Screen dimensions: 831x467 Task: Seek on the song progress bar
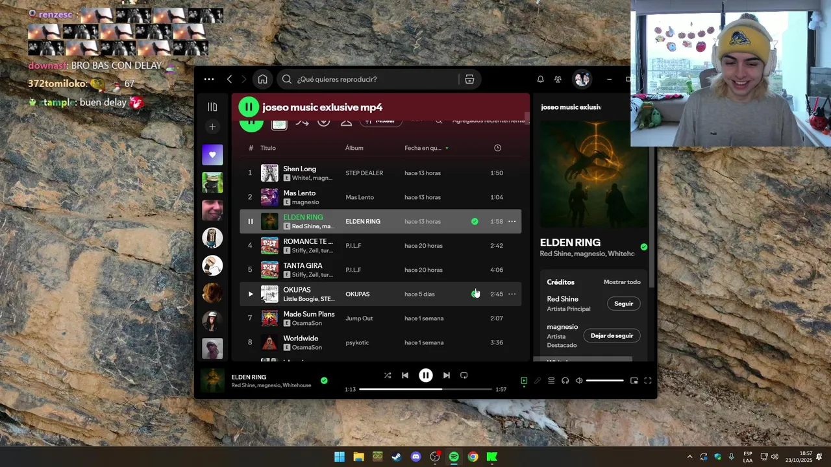(425, 389)
